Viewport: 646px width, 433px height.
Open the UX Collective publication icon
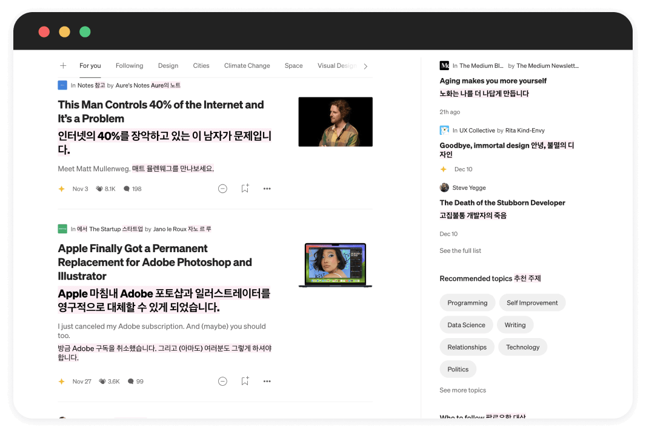click(445, 131)
